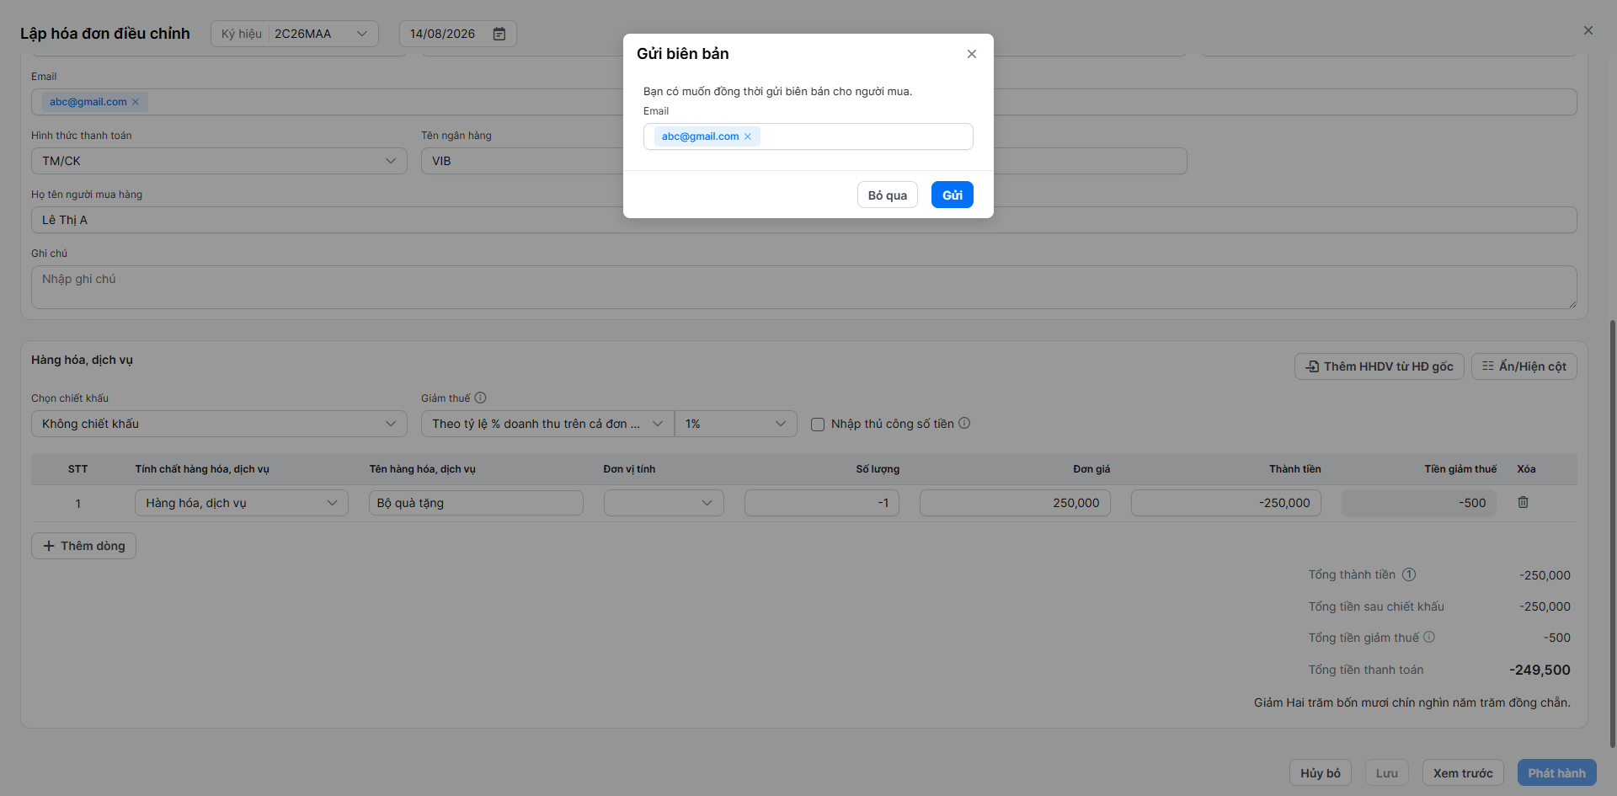Tick Nhập thủ công số tiền checkbox
The height and width of the screenshot is (796, 1617).
click(818, 425)
